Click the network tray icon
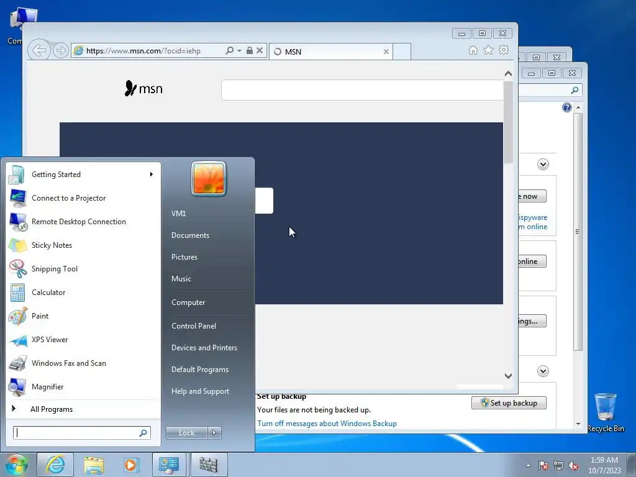636x477 pixels. tap(558, 465)
